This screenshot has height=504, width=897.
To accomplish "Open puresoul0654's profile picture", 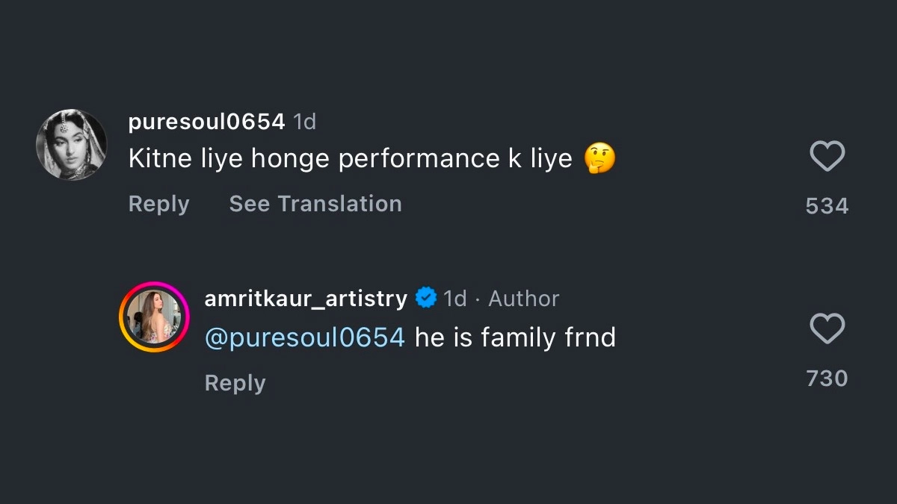I will point(72,145).
